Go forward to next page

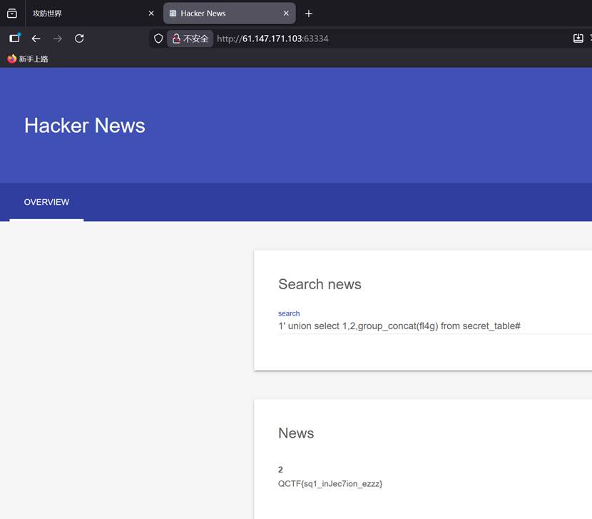57,39
